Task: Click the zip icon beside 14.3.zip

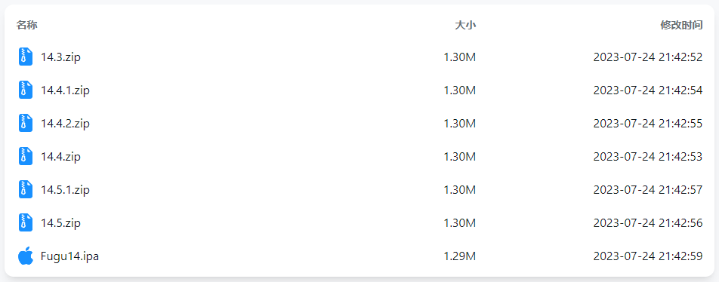Action: point(26,57)
